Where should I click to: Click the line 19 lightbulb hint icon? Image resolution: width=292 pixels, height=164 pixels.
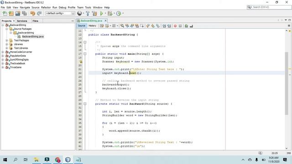pos(81,61)
